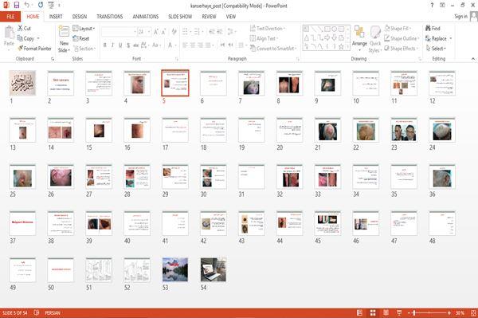This screenshot has height=318, width=478.
Task: Switch to Slide Sorter view in status bar
Action: coord(373,312)
